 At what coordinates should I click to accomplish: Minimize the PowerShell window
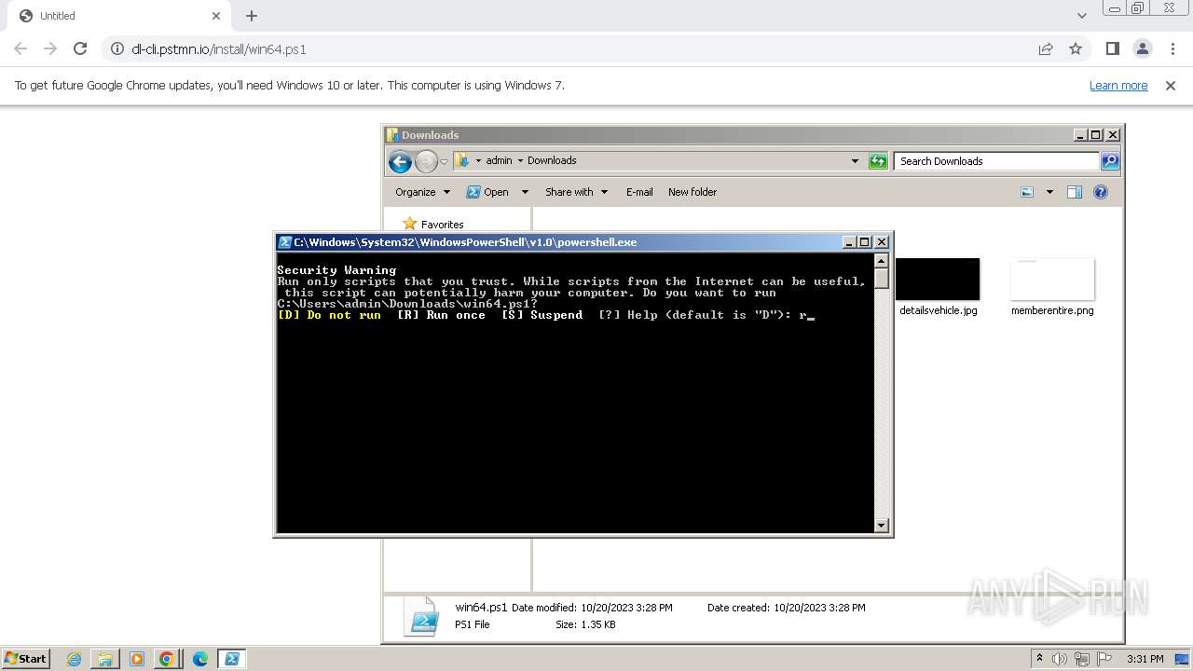pyautogui.click(x=849, y=241)
